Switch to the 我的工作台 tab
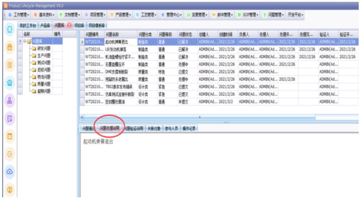 28,25
